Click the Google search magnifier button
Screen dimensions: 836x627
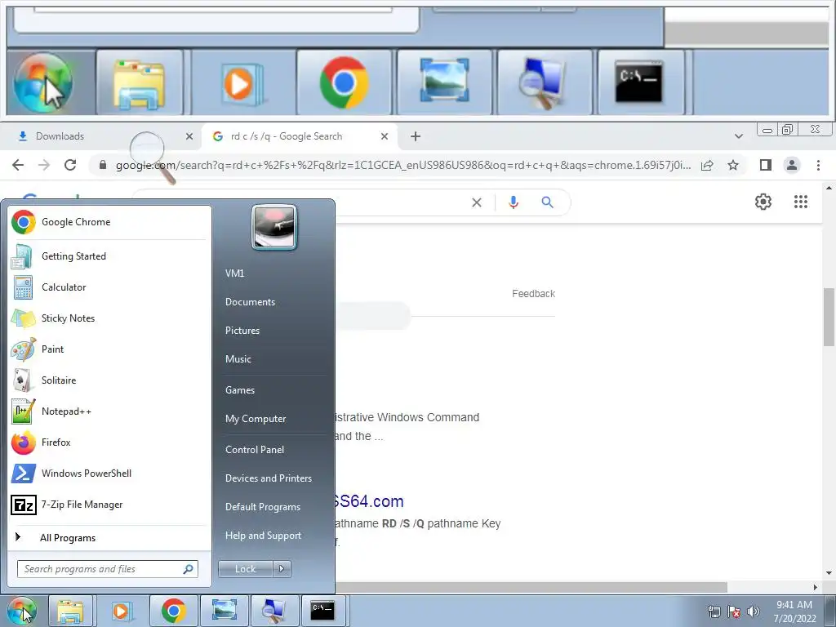[547, 202]
